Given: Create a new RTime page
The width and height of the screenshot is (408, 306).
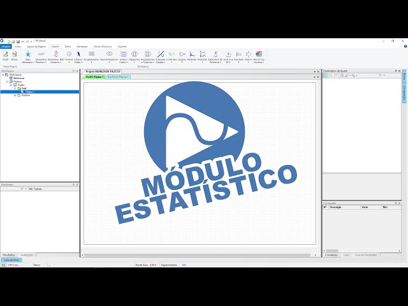Looking at the screenshot, I should click(x=14, y=55).
